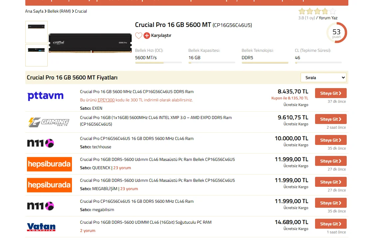Open pttavm product title link
371x240 pixels.
(x=137, y=92)
